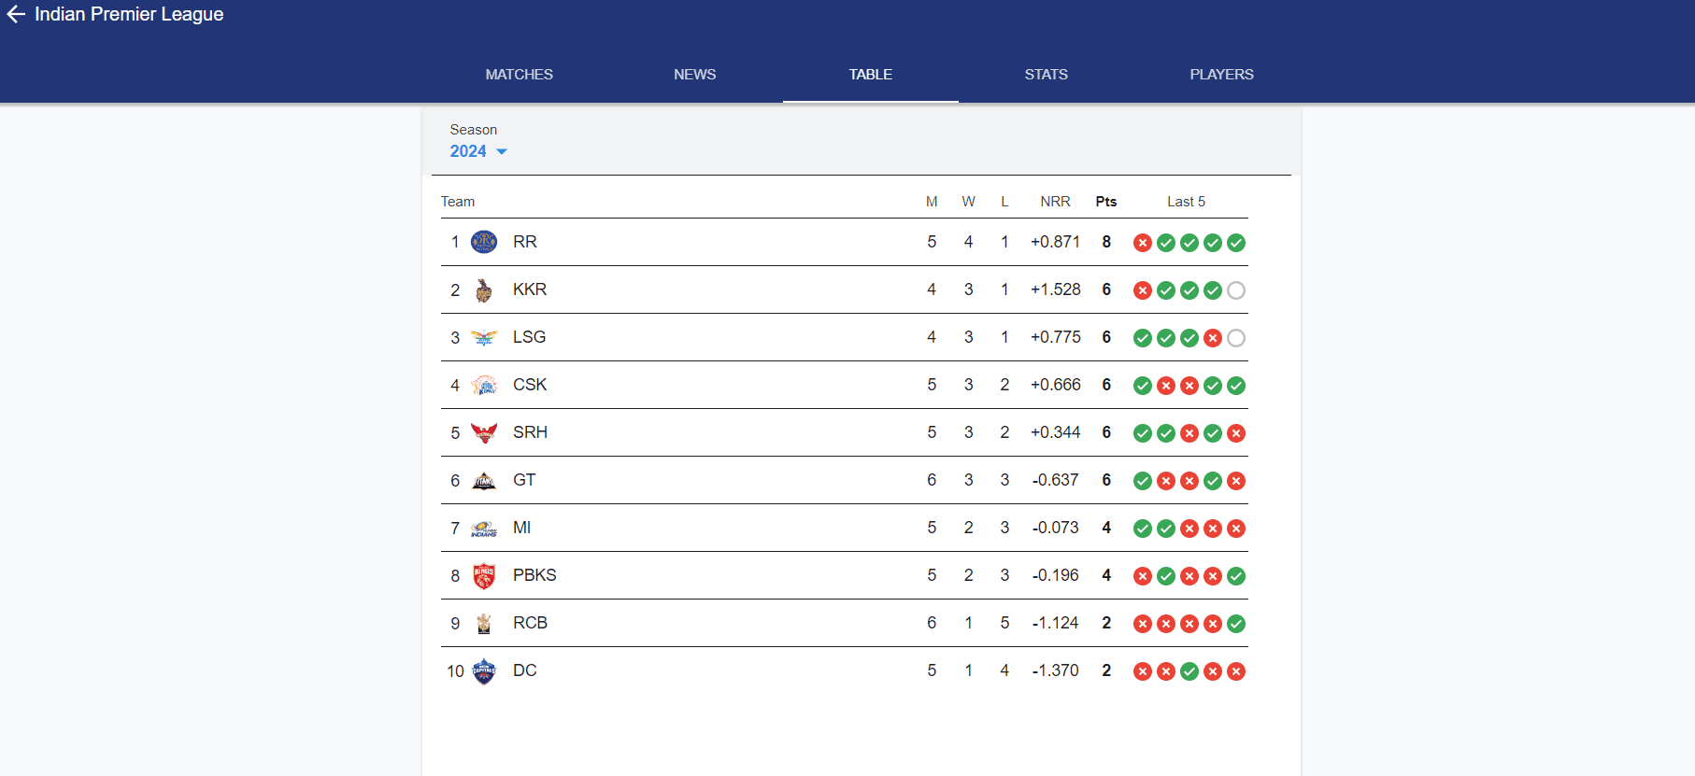Click KKR's empty upcoming match circle

click(x=1236, y=290)
